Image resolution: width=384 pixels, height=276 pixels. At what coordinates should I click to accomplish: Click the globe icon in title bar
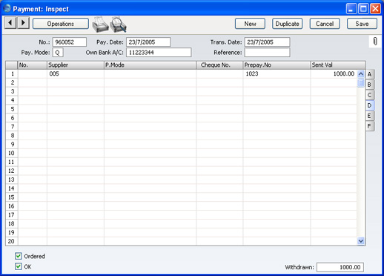[x=7, y=8]
